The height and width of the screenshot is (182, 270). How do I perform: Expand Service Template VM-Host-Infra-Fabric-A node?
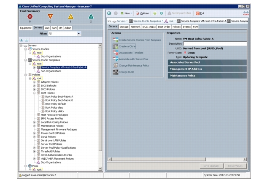point(34,67)
